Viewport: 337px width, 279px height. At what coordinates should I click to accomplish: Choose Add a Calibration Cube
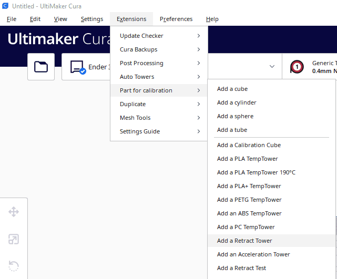point(271,145)
